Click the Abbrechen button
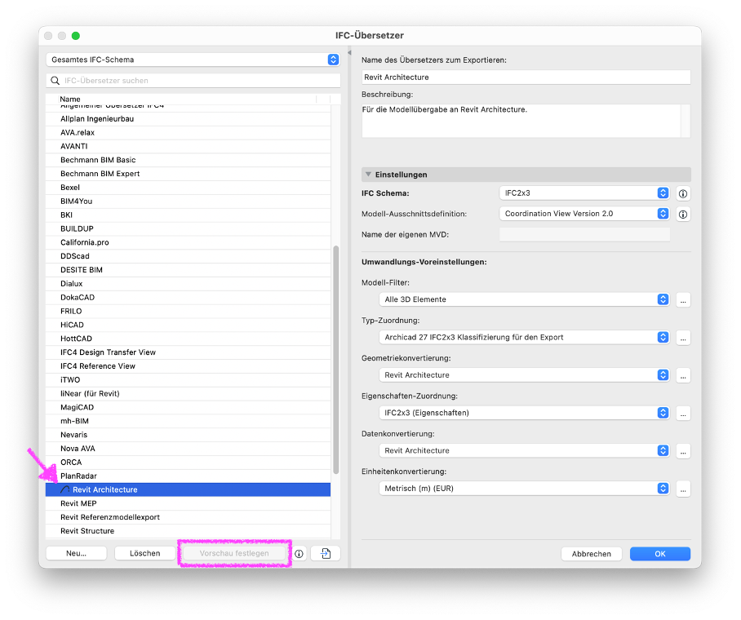The width and height of the screenshot is (741, 620). [591, 554]
